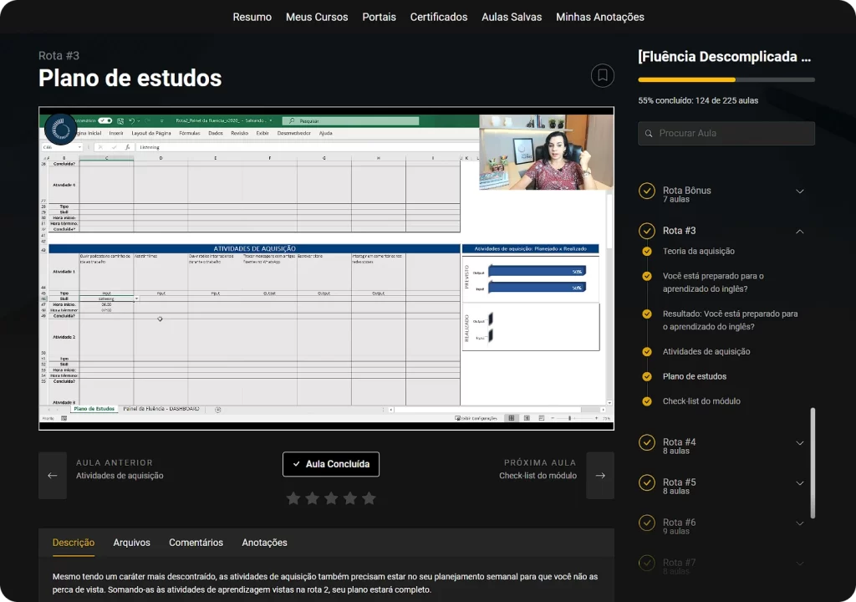This screenshot has width=856, height=602.
Task: Toggle check beside Você está preparado lesson
Action: 647,276
